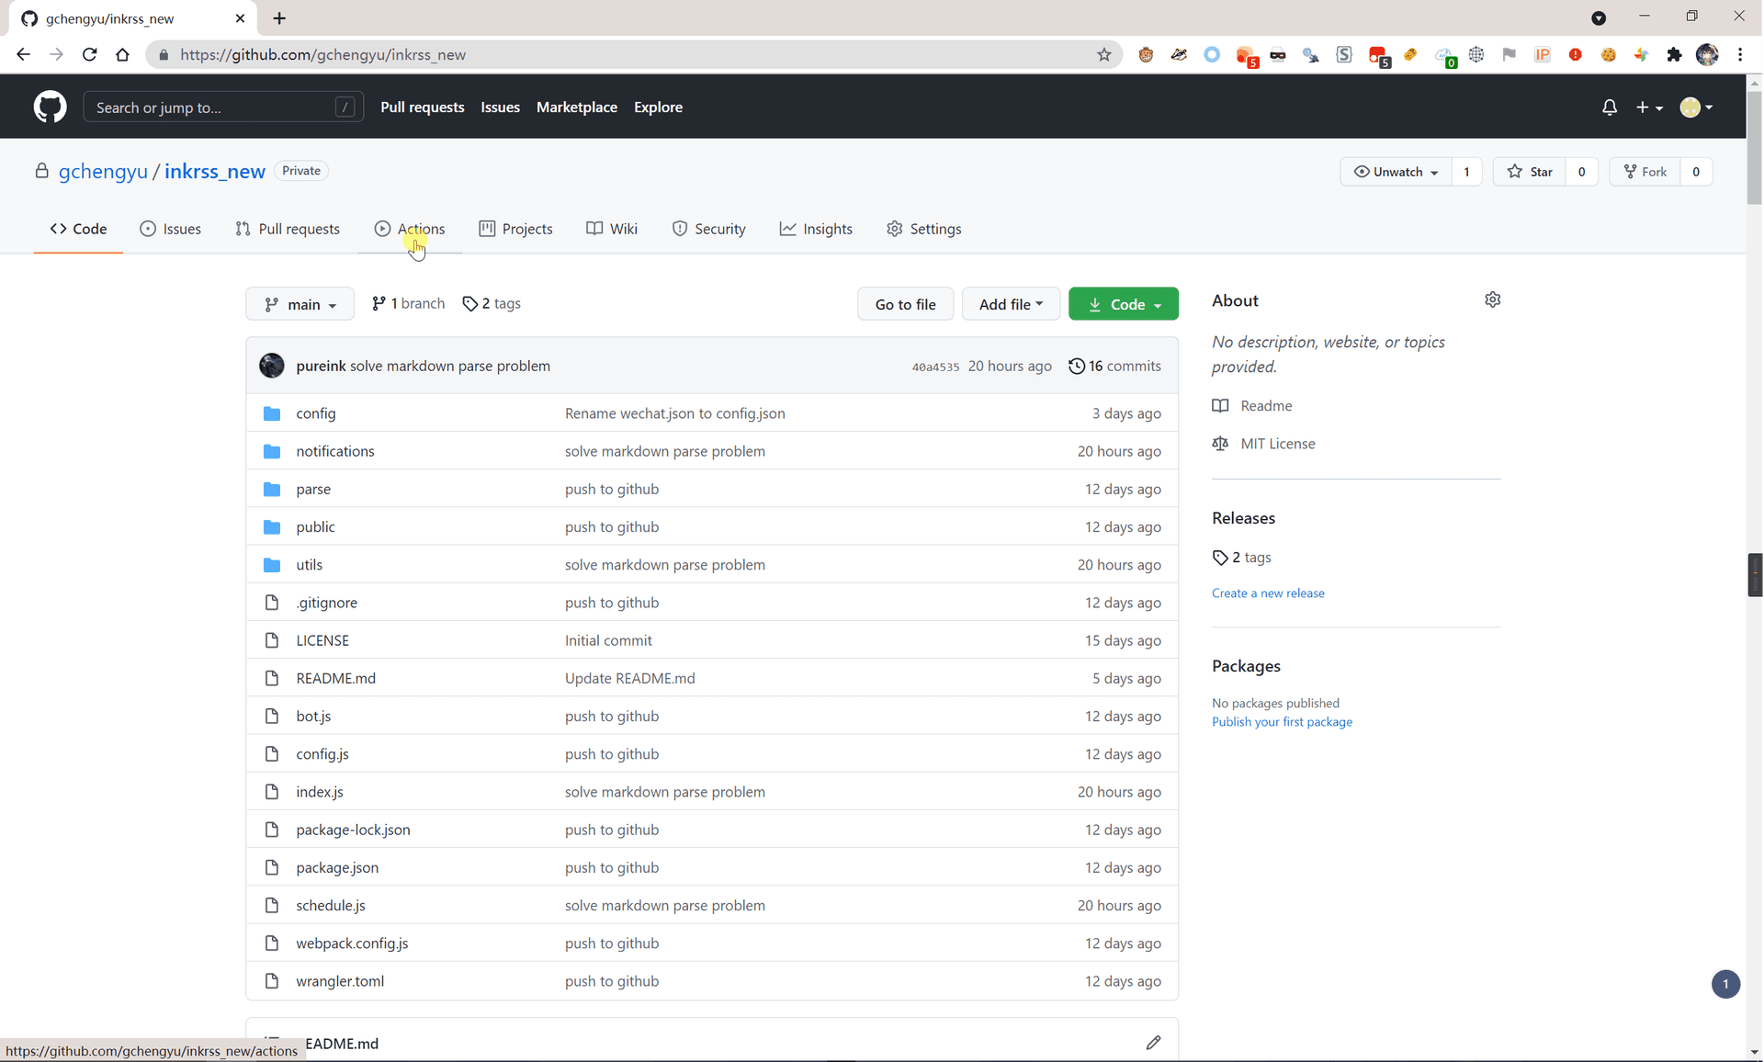Click the wrangler.toml file icon
Screen dimensions: 1764x1062
271,981
